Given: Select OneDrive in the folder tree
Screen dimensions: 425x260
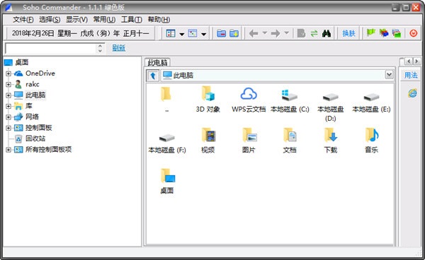Looking at the screenshot, I should point(40,73).
